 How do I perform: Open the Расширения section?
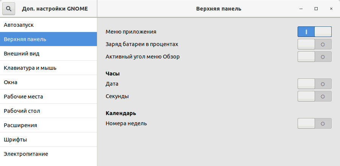point(48,125)
